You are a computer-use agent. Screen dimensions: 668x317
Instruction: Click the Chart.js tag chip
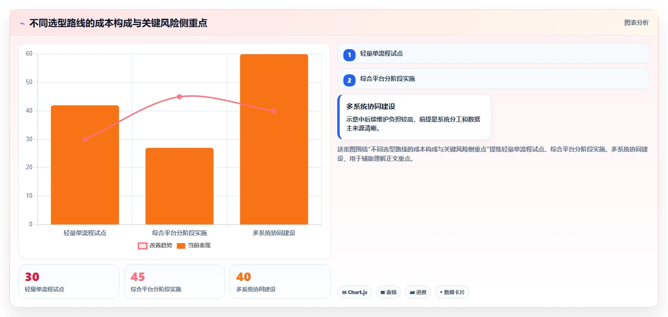tap(355, 292)
